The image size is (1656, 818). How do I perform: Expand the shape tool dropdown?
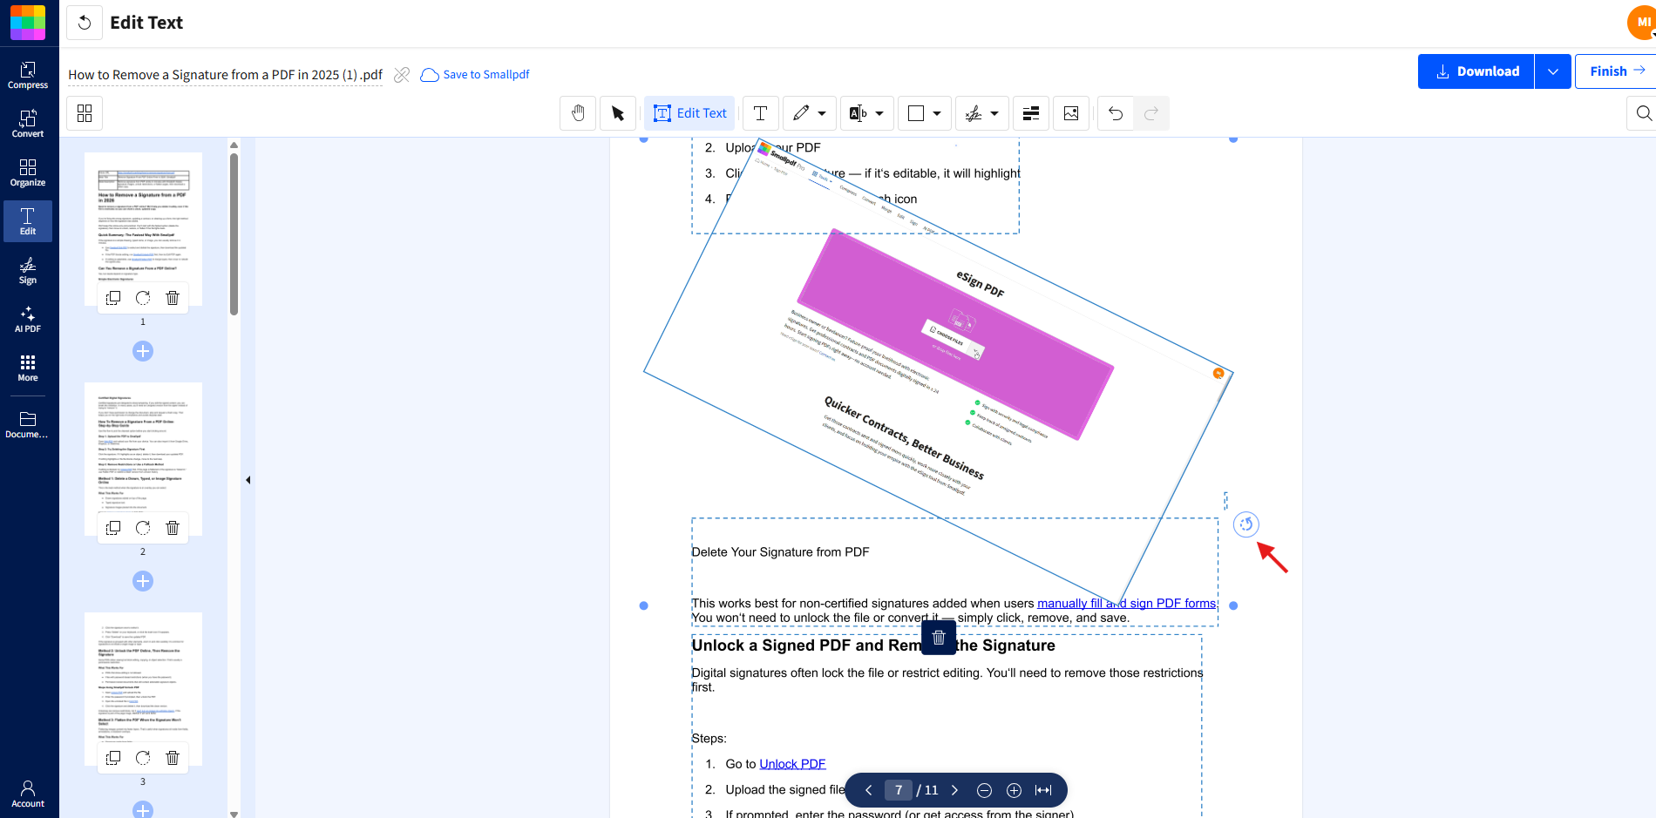pos(937,113)
